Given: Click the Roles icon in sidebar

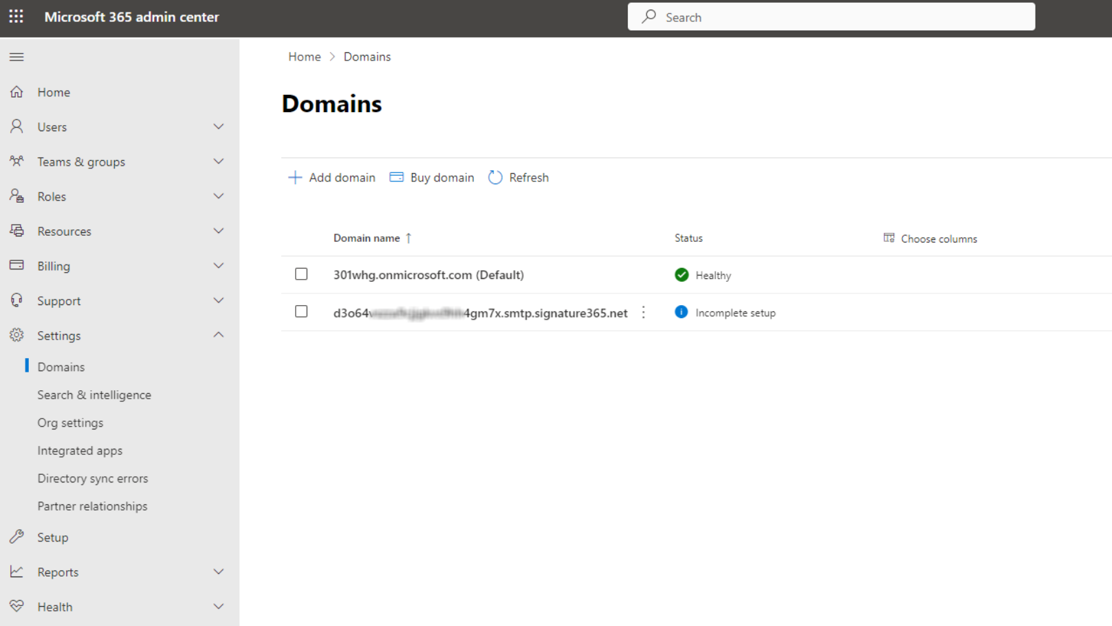Looking at the screenshot, I should pos(17,196).
